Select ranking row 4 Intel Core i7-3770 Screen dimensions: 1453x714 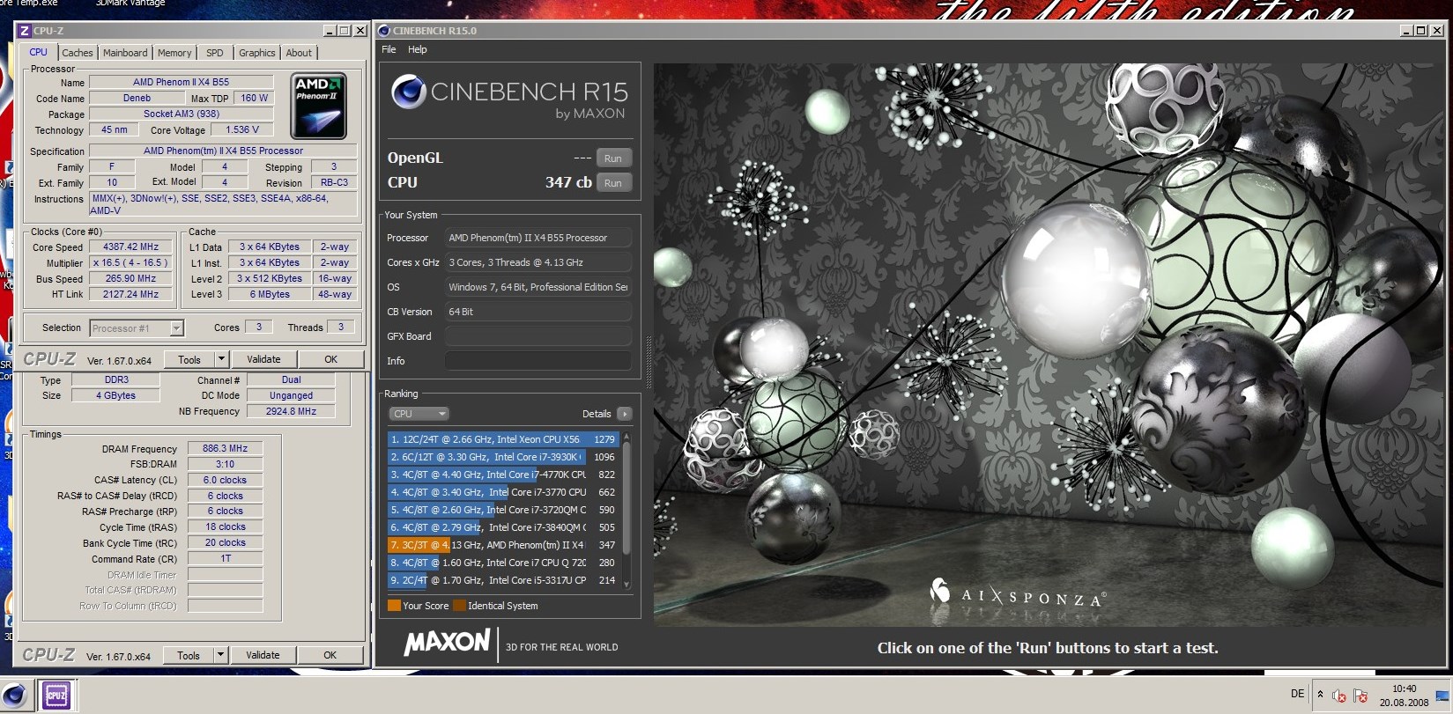point(502,492)
